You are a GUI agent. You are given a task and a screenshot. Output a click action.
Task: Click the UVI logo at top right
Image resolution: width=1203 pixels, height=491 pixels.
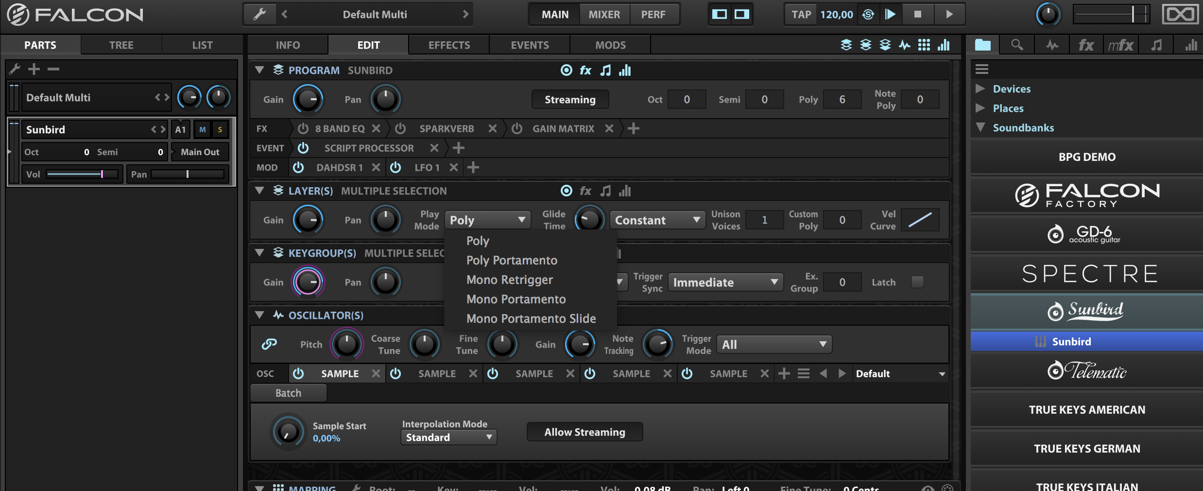[x=1180, y=15]
